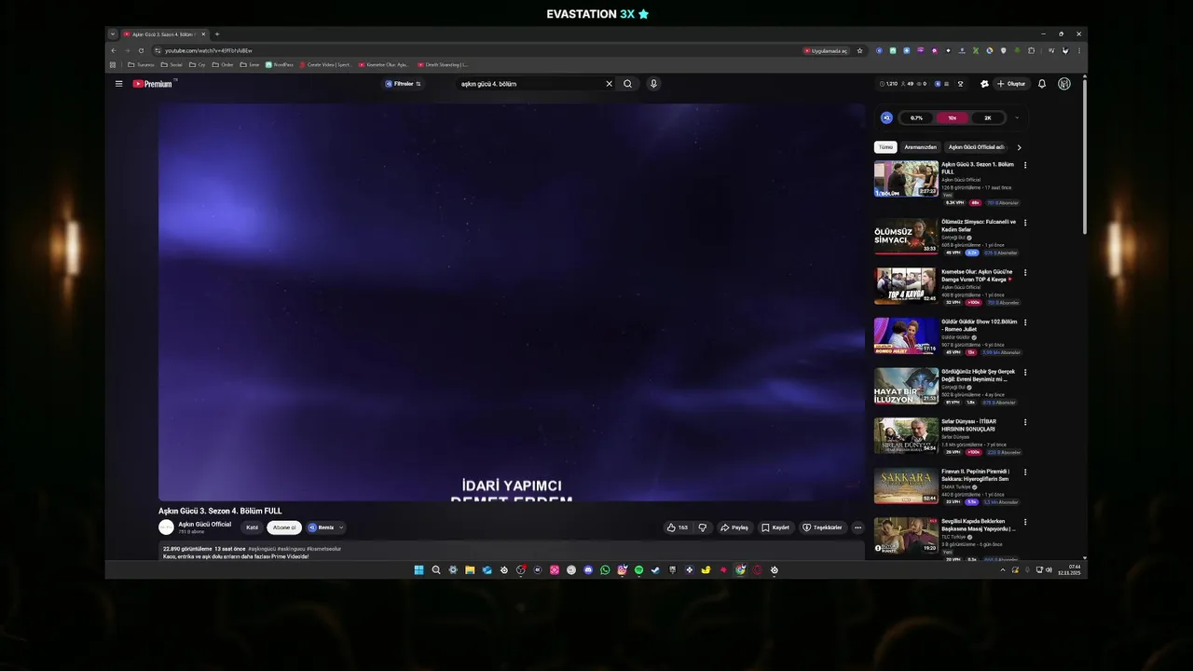Open the account avatar menu
The image size is (1193, 671).
click(x=1064, y=84)
